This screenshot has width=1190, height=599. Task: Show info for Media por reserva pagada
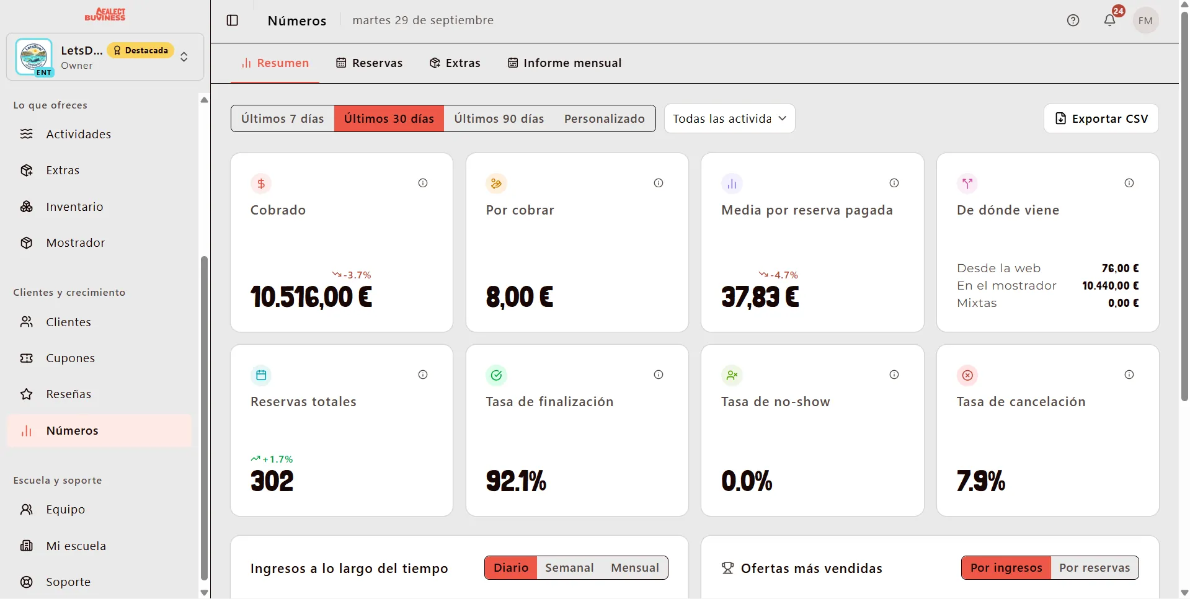(894, 183)
